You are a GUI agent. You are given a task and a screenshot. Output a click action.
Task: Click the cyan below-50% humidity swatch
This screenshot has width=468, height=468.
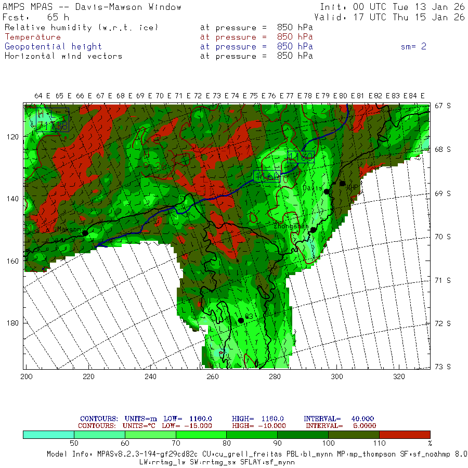point(49,435)
